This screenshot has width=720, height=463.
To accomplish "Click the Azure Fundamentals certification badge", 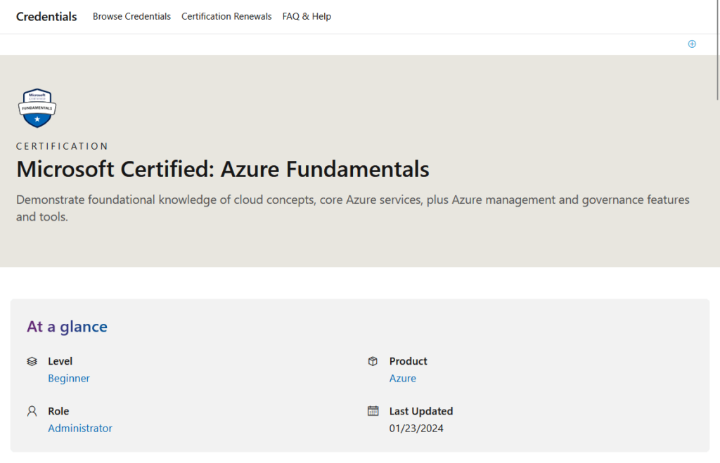I will point(37,108).
